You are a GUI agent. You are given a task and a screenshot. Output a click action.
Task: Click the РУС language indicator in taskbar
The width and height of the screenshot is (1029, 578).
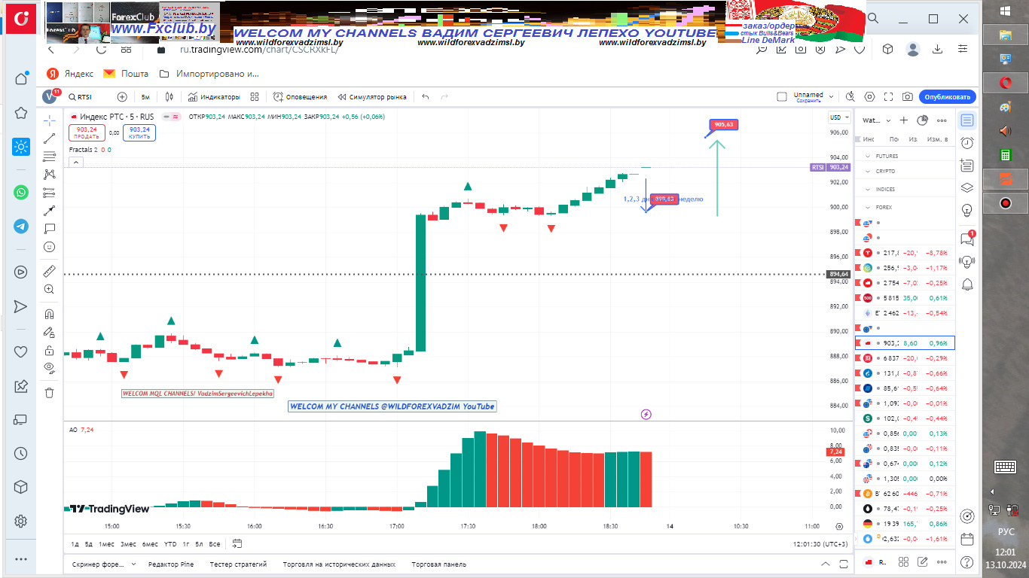point(1006,531)
